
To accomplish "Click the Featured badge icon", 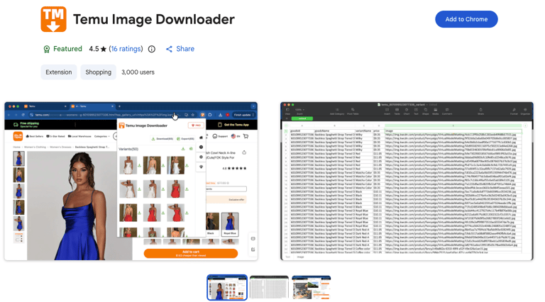I will click(x=47, y=50).
